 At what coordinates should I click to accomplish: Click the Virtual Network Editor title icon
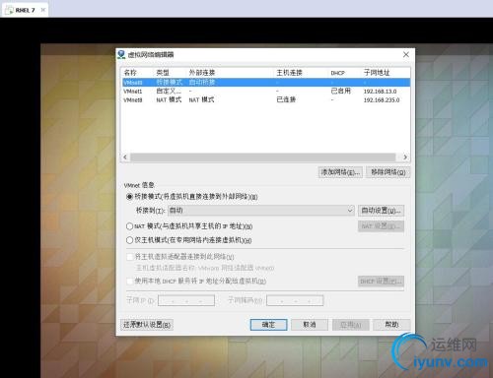(x=121, y=54)
